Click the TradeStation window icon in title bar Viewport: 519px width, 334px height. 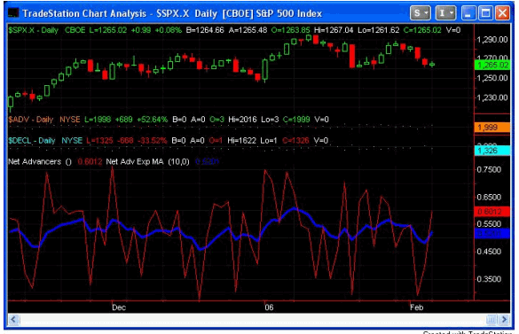pyautogui.click(x=13, y=13)
